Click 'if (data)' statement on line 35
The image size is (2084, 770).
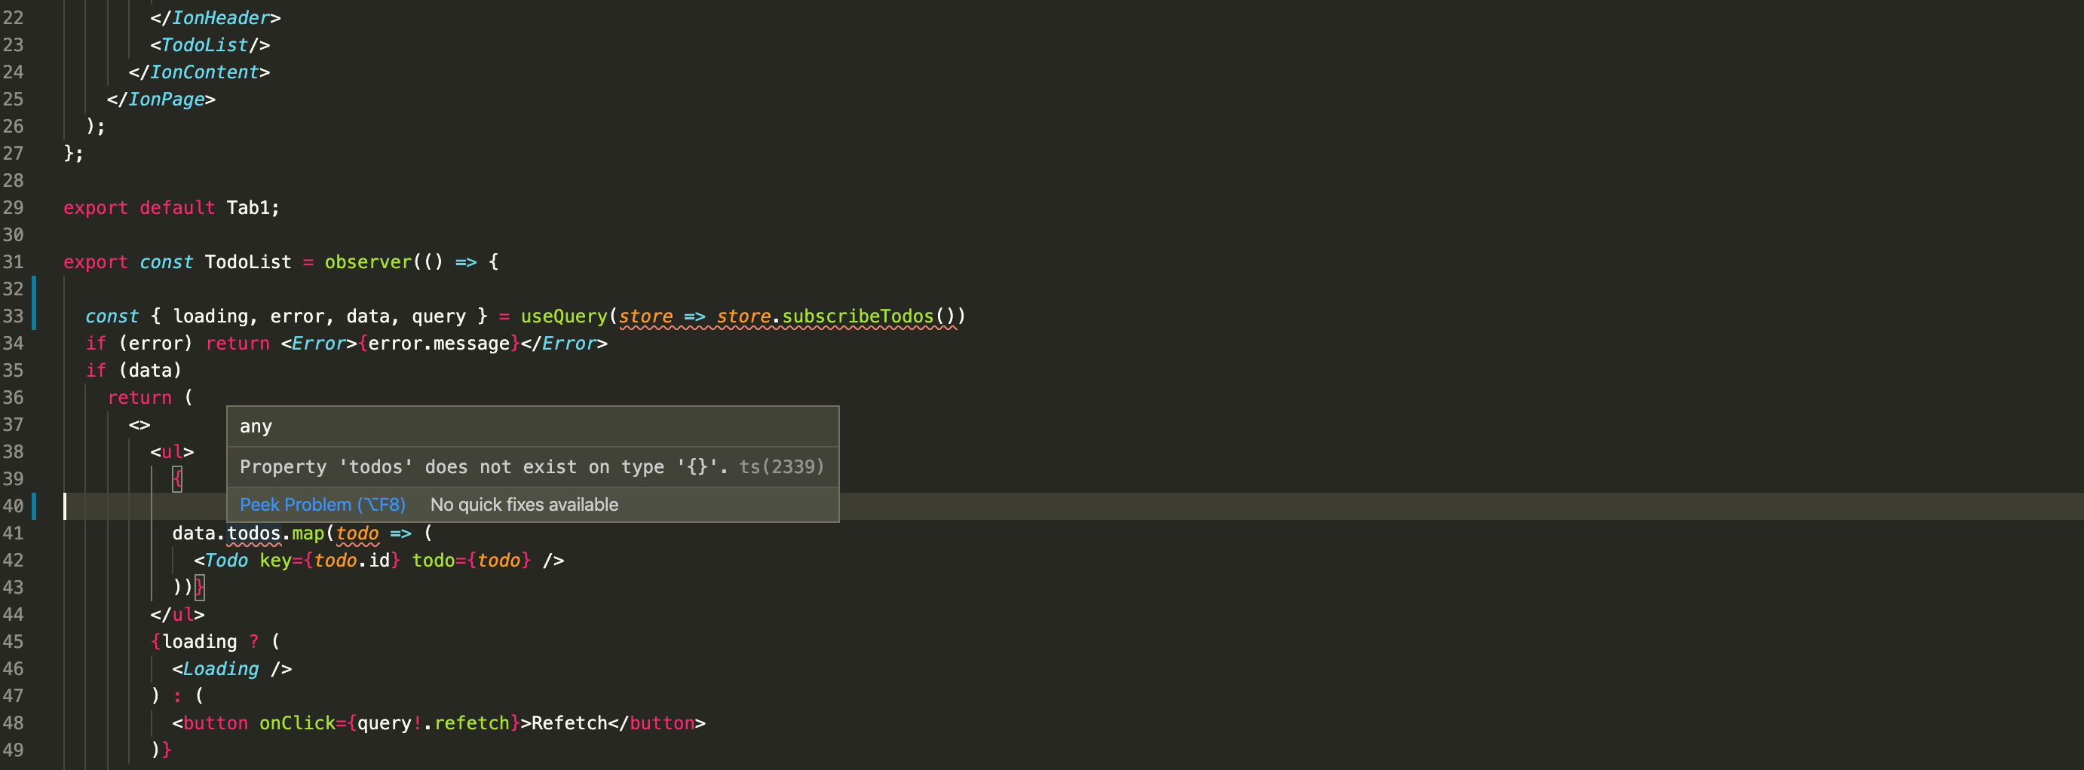tap(133, 371)
